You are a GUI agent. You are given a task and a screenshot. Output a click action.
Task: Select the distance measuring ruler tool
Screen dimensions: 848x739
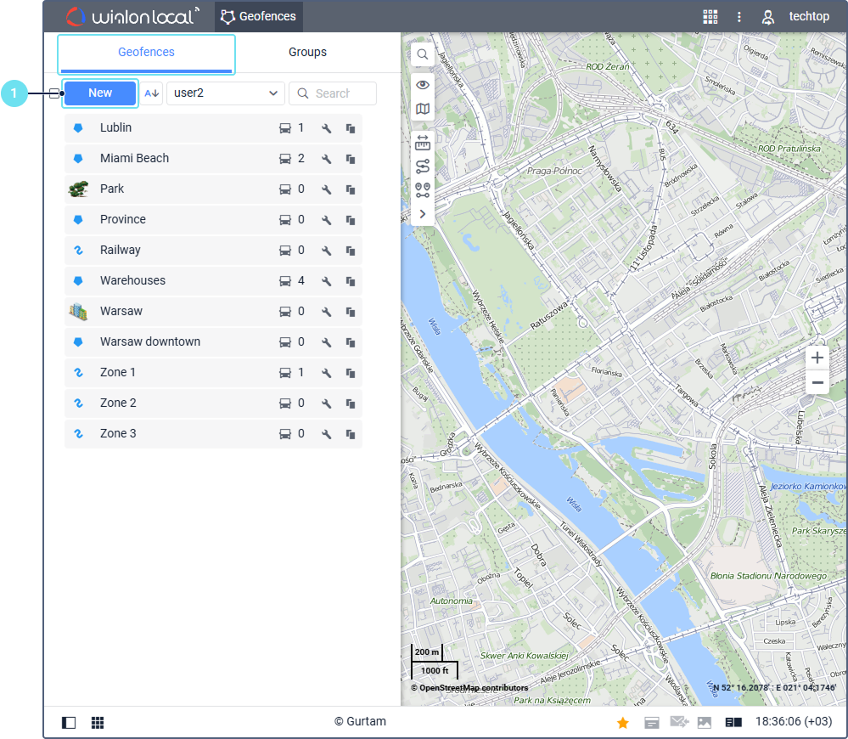(423, 143)
